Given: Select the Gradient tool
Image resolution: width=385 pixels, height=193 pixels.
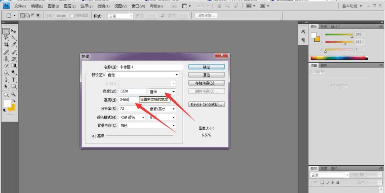Looking at the screenshot, I should [13, 66].
